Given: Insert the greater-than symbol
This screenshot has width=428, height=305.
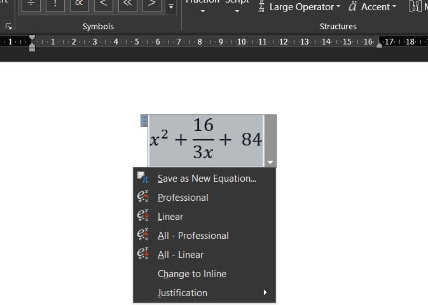Looking at the screenshot, I should click(x=151, y=4).
